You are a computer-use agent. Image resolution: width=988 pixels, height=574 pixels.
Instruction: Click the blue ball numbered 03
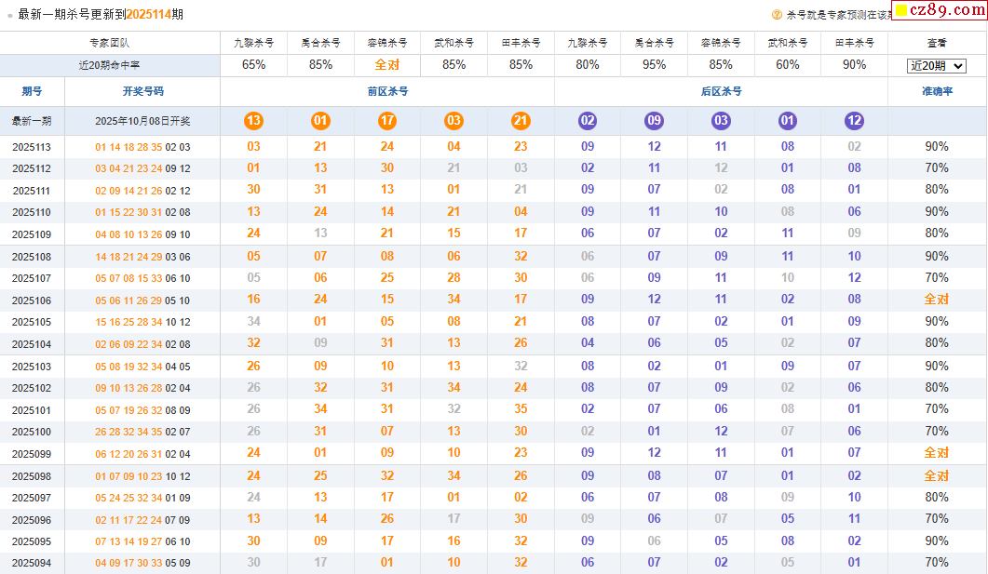pos(721,121)
